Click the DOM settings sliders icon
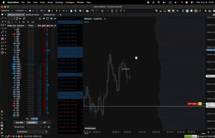 24,19
